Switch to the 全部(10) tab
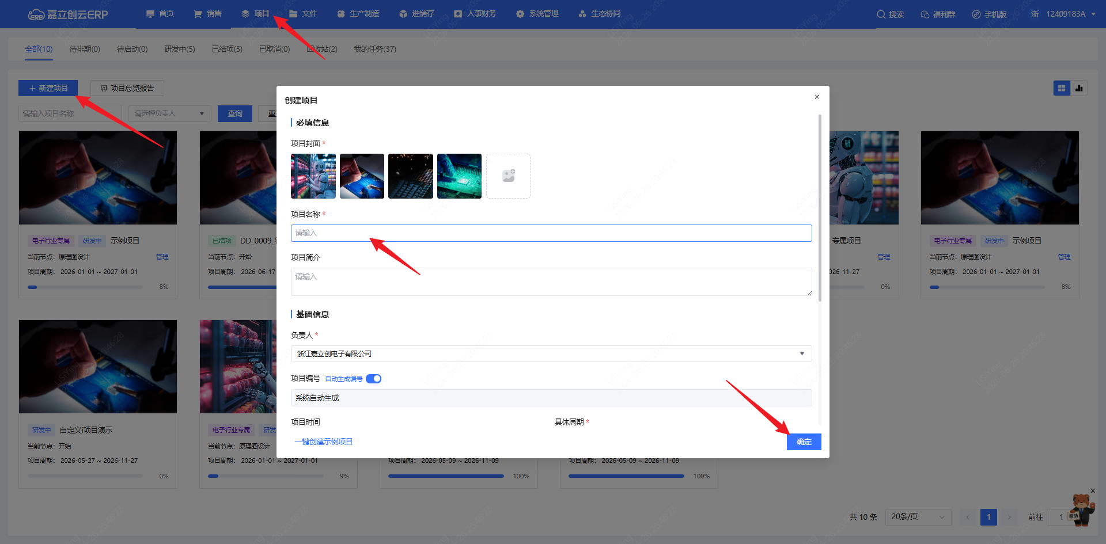The width and height of the screenshot is (1106, 544). click(x=39, y=49)
